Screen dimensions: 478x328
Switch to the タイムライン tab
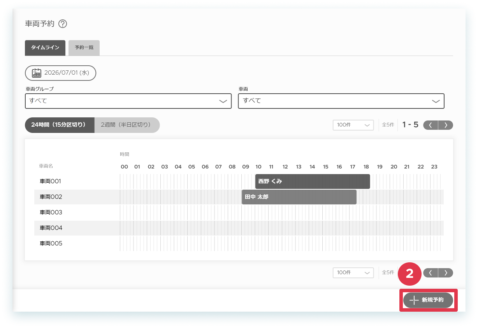click(45, 48)
